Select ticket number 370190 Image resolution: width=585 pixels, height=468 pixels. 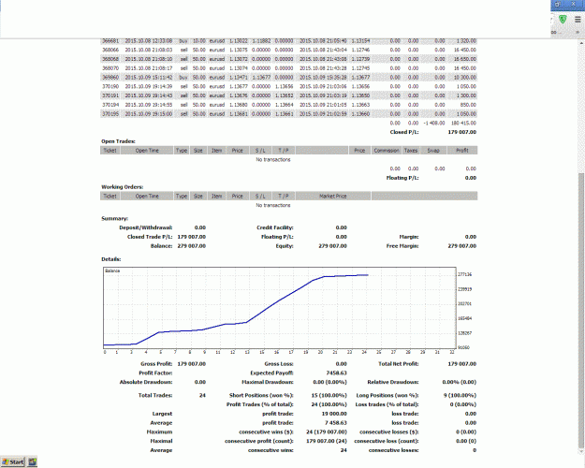[x=110, y=86]
